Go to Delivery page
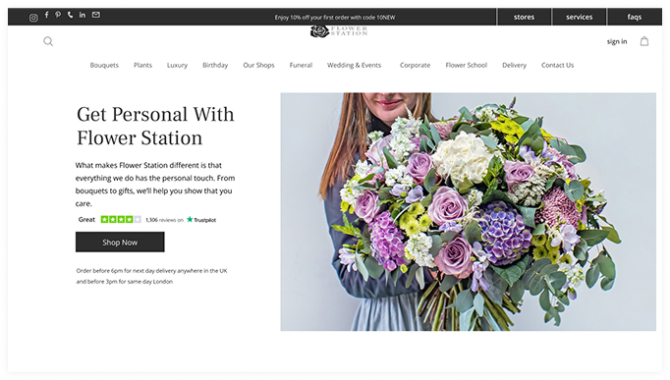This screenshot has width=670, height=380. (x=515, y=66)
